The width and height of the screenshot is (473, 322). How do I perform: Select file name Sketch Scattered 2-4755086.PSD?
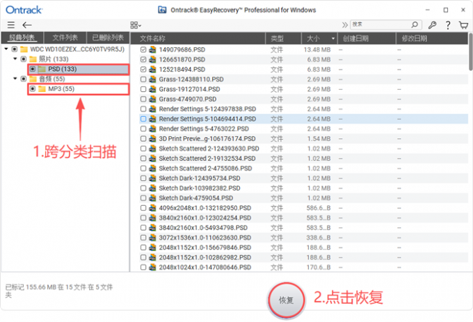pos(205,168)
